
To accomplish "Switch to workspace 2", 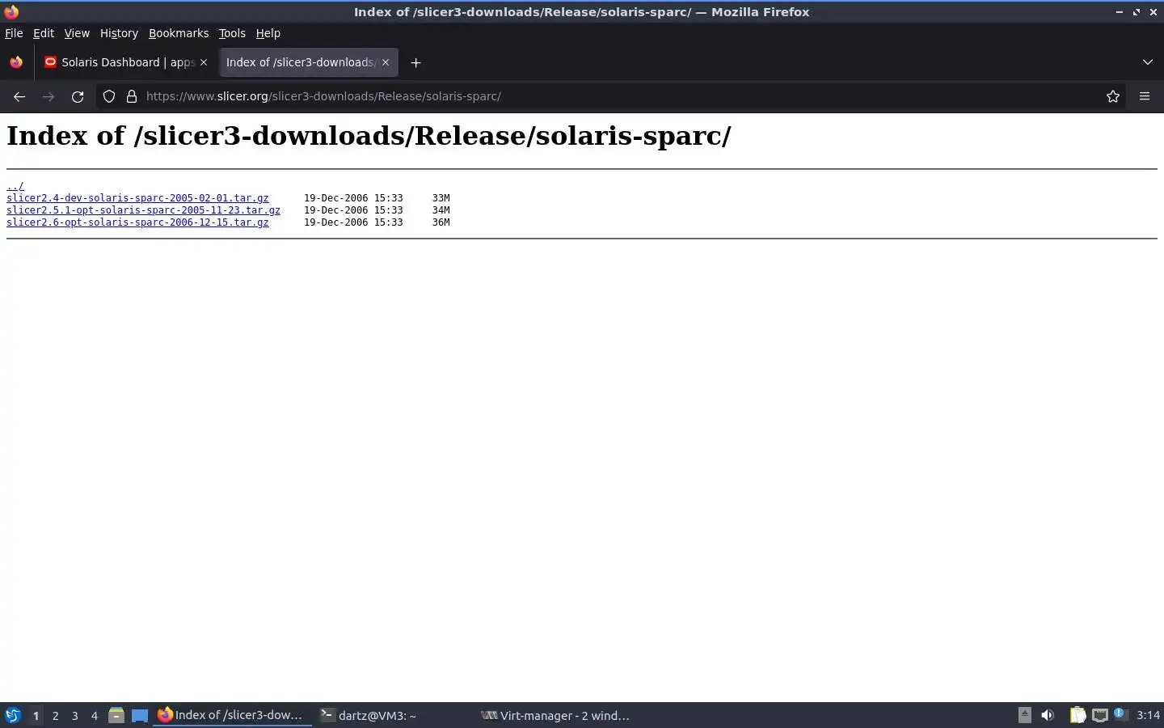I will pos(55,716).
